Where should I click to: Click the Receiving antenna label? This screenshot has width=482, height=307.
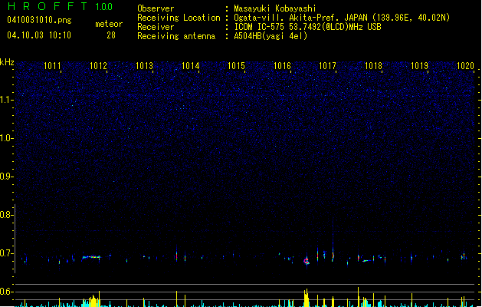pos(176,36)
